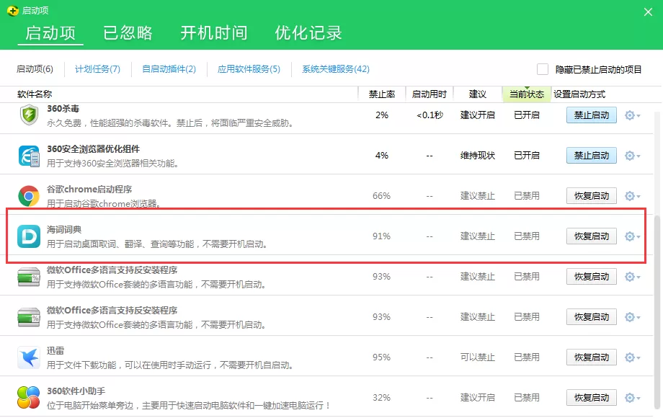Select the 迅雷 name text
This screenshot has width=663, height=418.
[x=55, y=351]
